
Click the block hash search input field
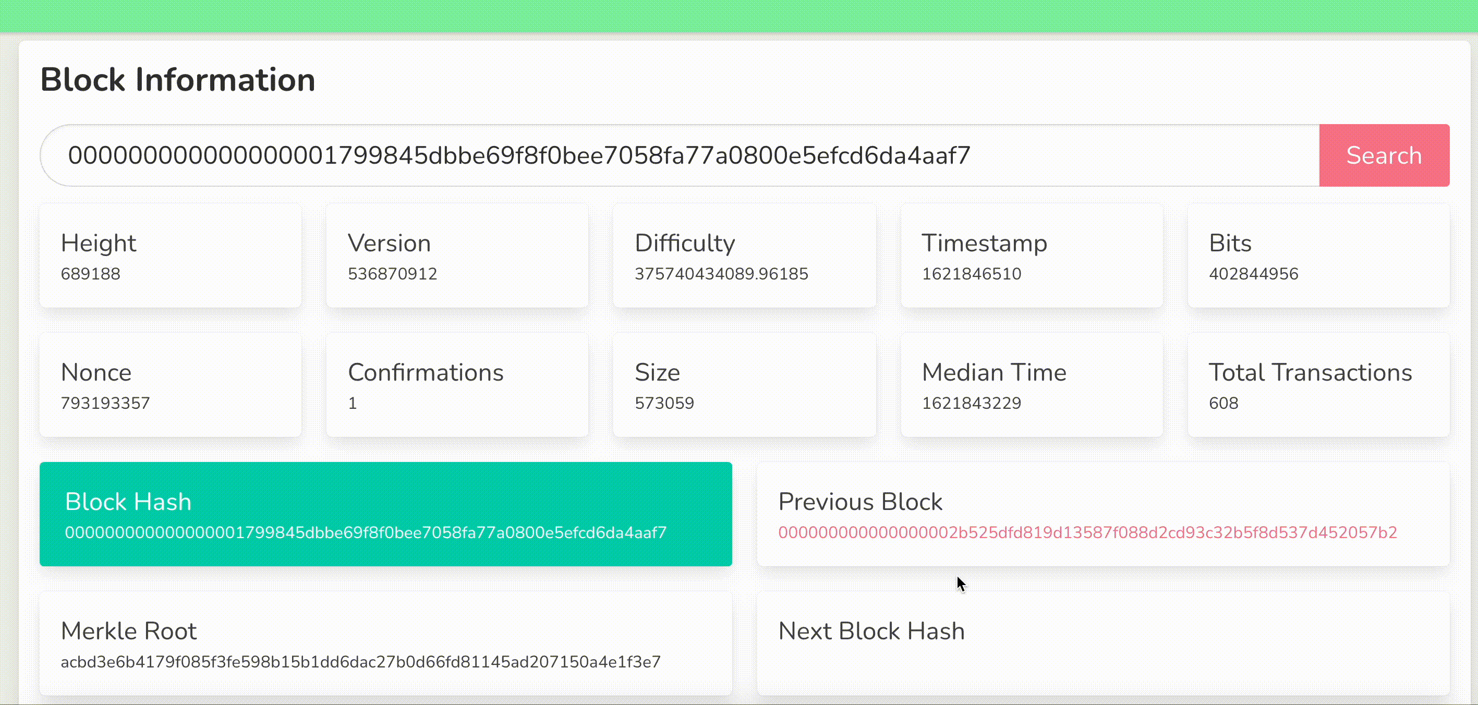(677, 155)
